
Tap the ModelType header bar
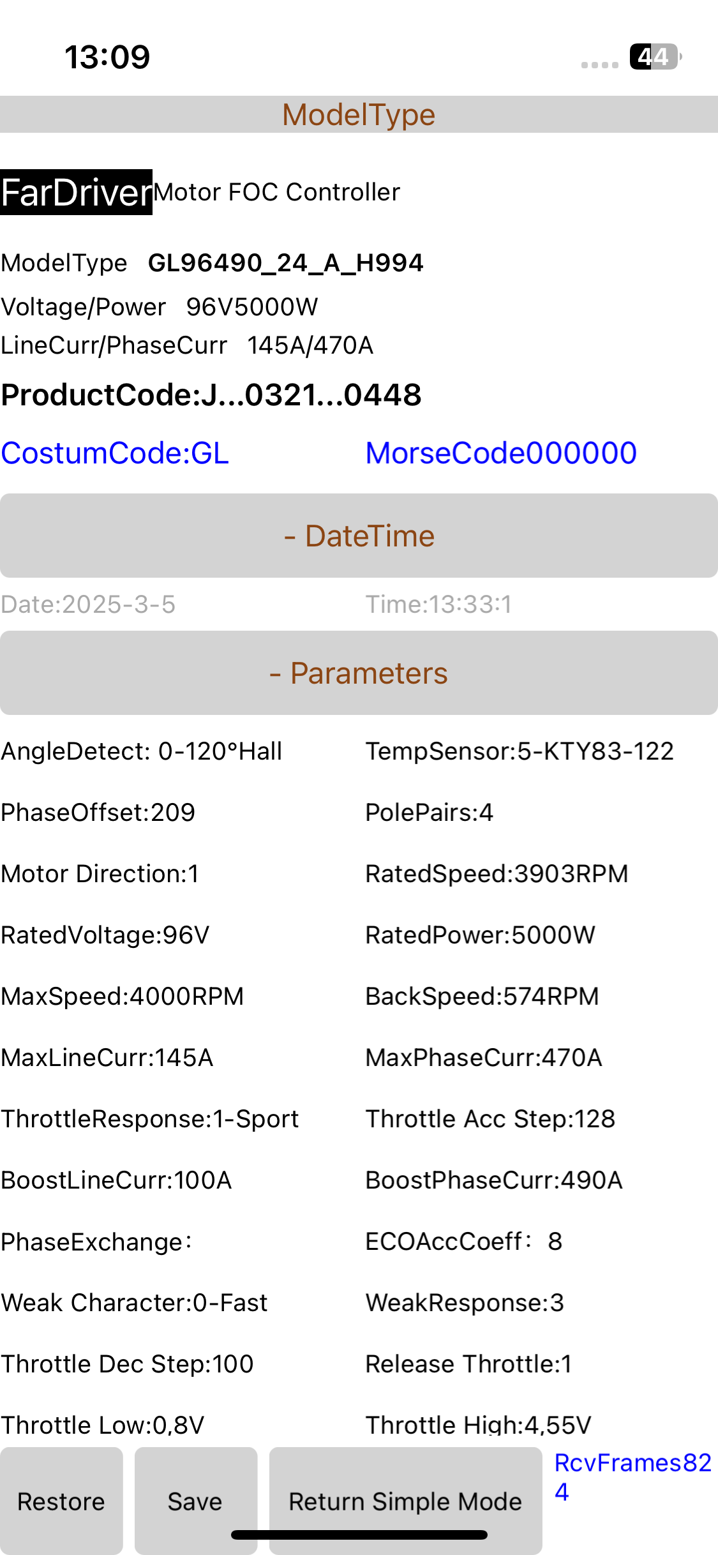[359, 115]
